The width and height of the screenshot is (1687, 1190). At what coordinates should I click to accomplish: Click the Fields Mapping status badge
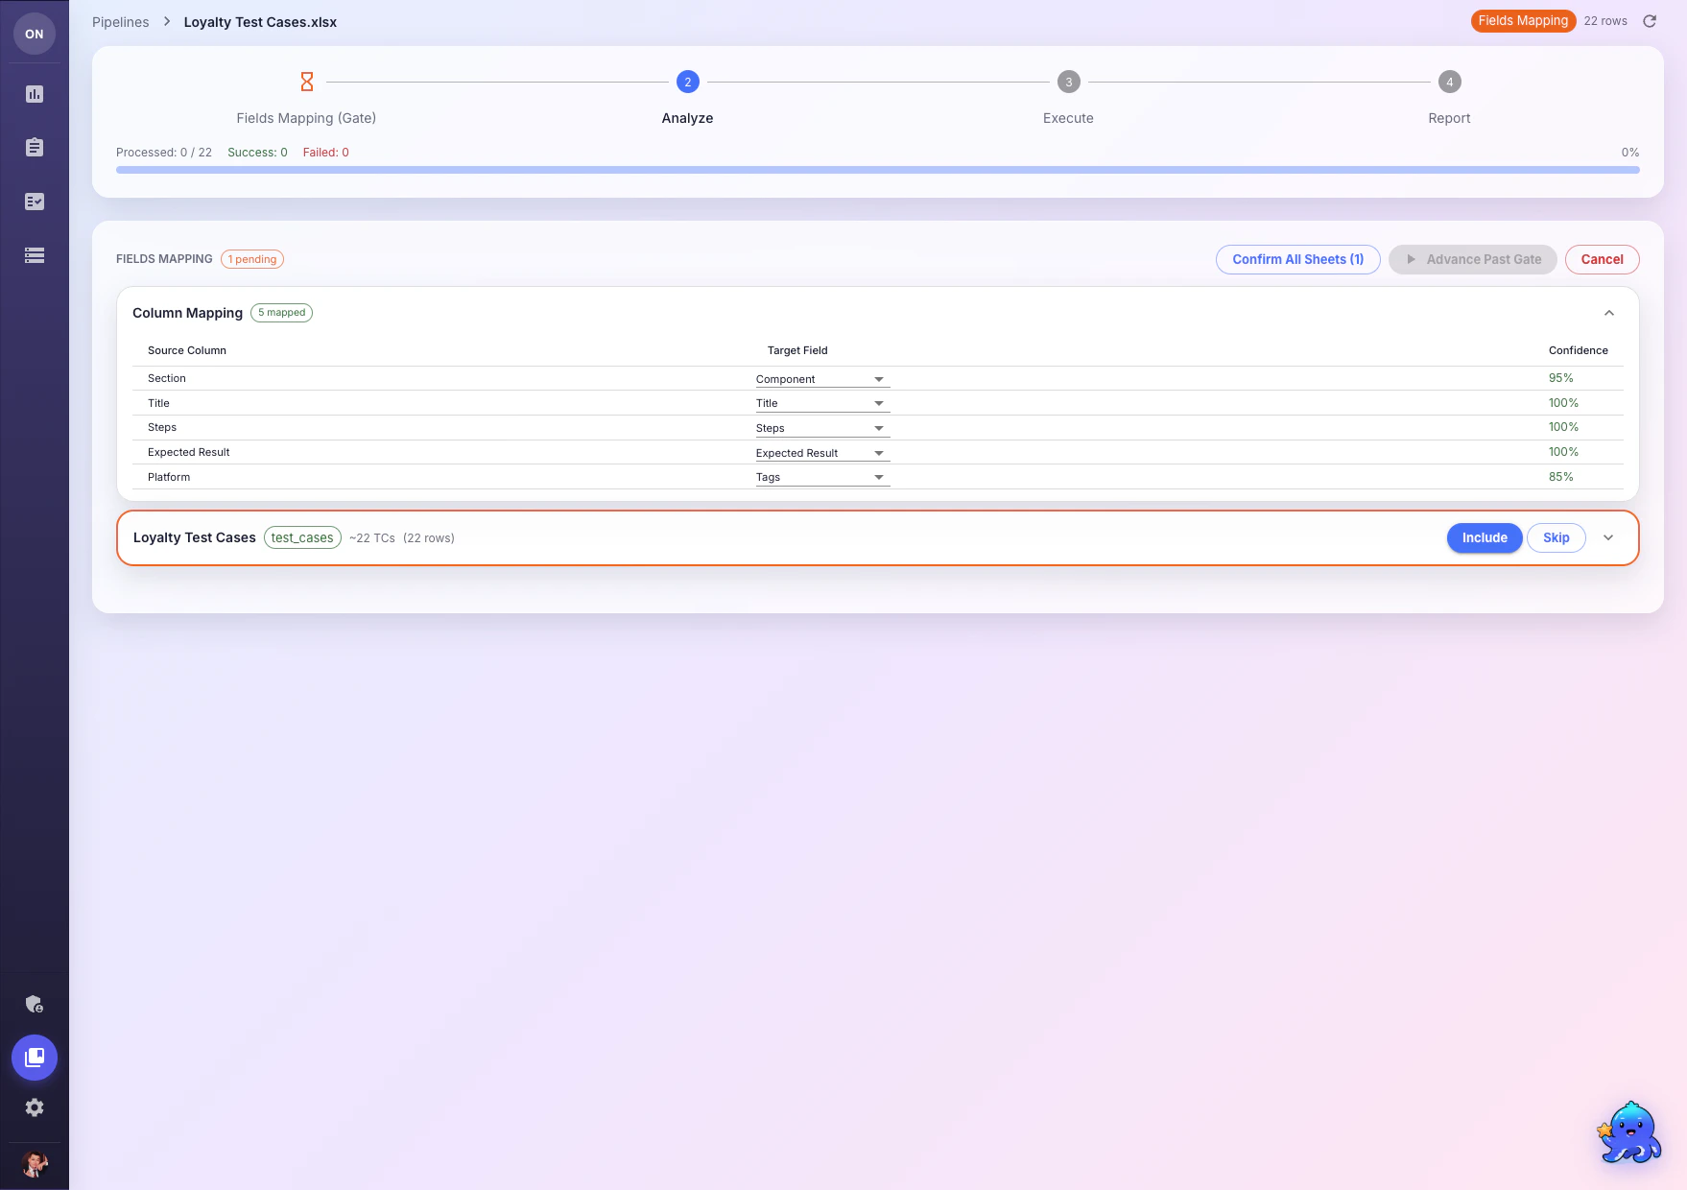pyautogui.click(x=1523, y=21)
